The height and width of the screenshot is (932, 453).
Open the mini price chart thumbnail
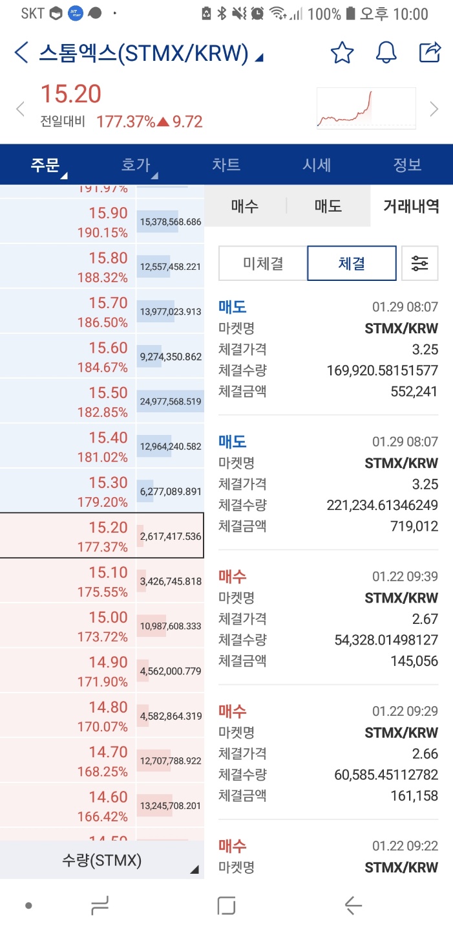coord(366,108)
